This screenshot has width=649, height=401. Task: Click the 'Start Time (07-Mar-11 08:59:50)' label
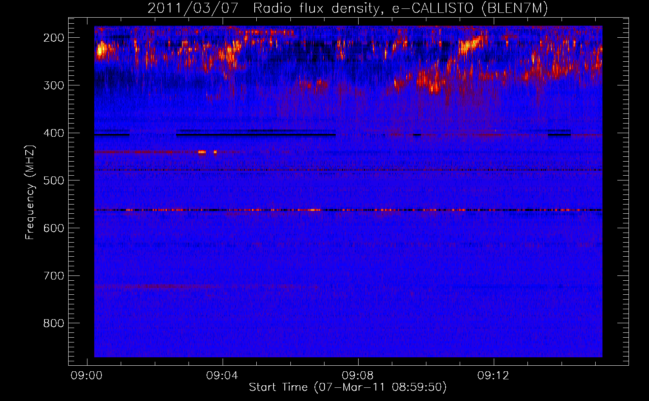pos(348,387)
